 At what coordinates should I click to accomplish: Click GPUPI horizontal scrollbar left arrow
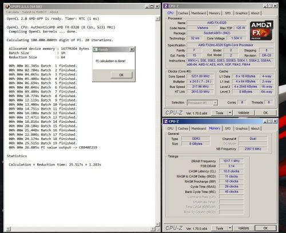point(9,228)
